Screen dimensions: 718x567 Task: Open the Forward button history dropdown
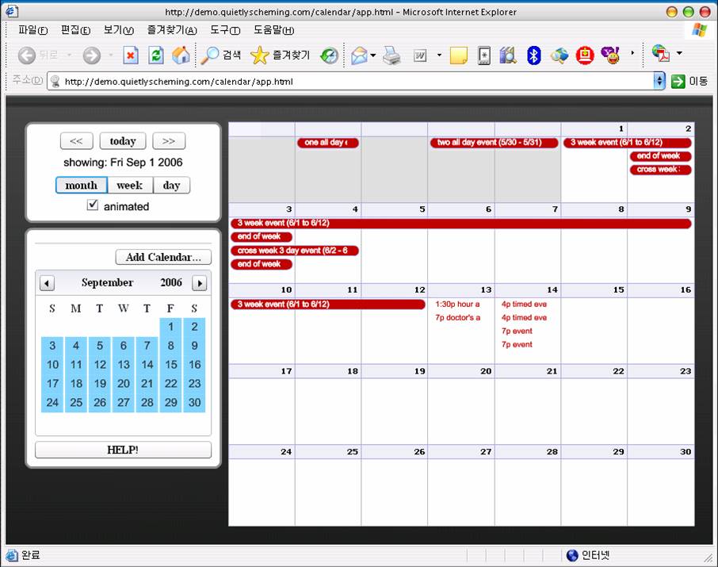111,55
